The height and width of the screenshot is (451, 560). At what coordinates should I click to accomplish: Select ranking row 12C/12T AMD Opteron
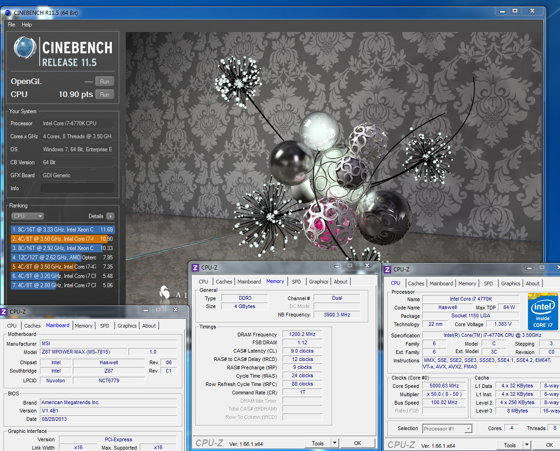(x=62, y=258)
